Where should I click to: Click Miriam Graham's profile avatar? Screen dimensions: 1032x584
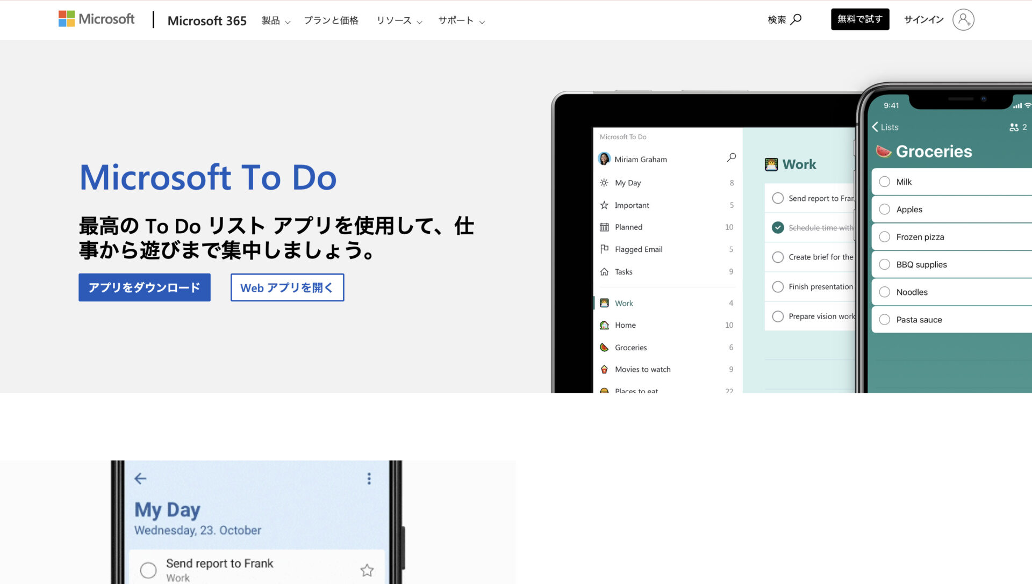(604, 159)
